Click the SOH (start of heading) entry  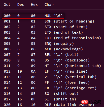pyautogui.click(x=69, y=21)
